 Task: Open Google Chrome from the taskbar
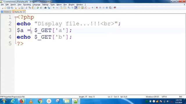point(40,101)
